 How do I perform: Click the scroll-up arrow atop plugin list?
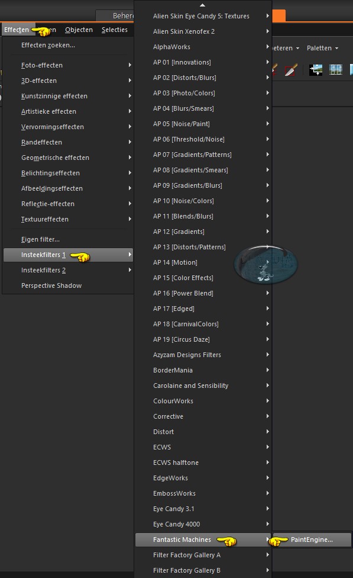pos(202,5)
